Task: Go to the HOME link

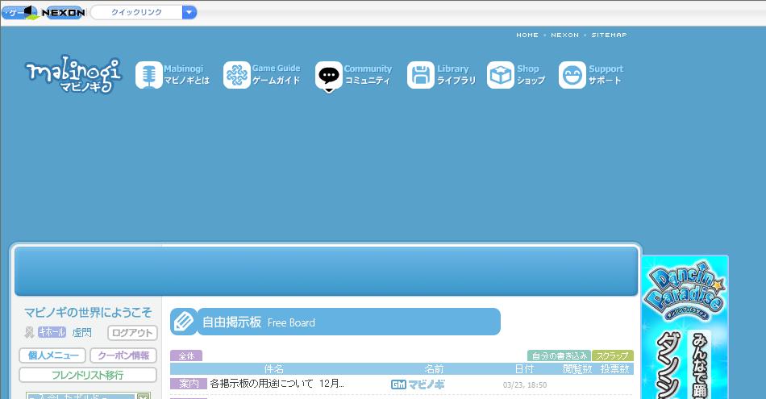Action: 527,35
